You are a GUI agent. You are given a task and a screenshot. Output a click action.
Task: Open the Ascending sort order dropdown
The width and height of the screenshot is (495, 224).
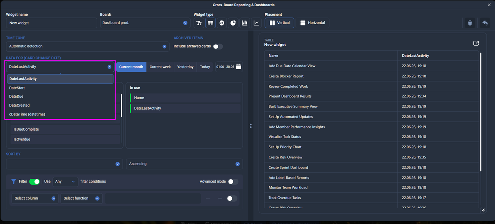click(184, 164)
